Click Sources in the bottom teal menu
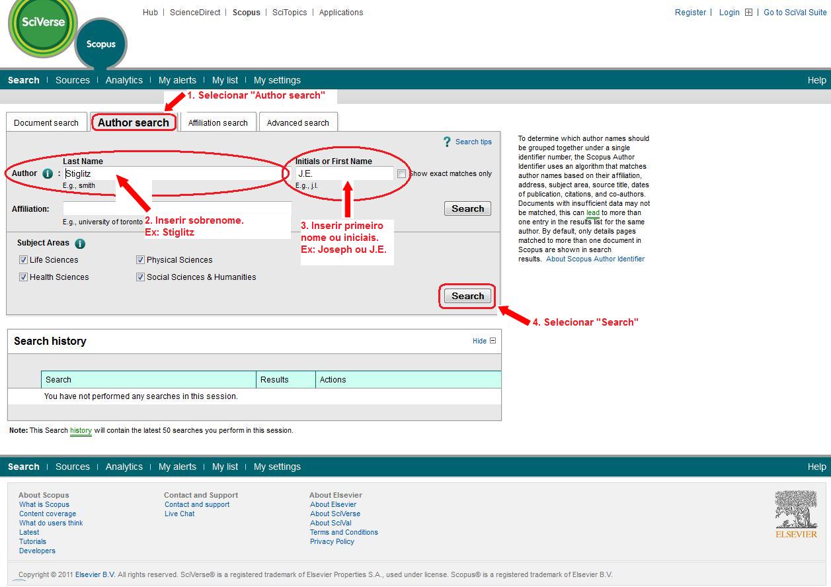 pyautogui.click(x=73, y=467)
